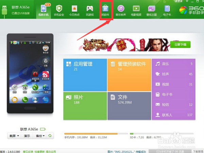Screen dimensions: 204x153
Task: Click the 提交应用 link
Action: pyautogui.click(x=51, y=152)
